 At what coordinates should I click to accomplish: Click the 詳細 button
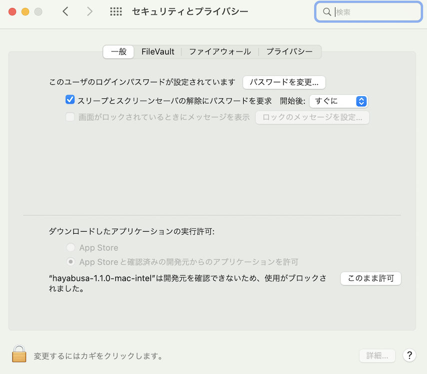pyautogui.click(x=377, y=356)
